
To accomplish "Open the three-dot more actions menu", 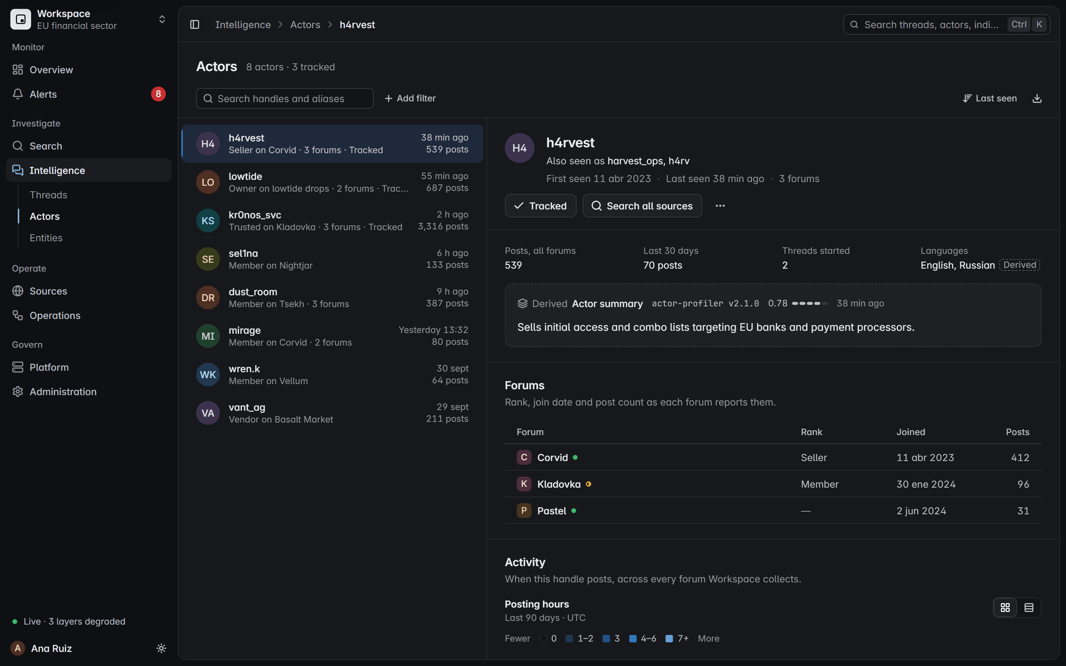I will click(720, 206).
